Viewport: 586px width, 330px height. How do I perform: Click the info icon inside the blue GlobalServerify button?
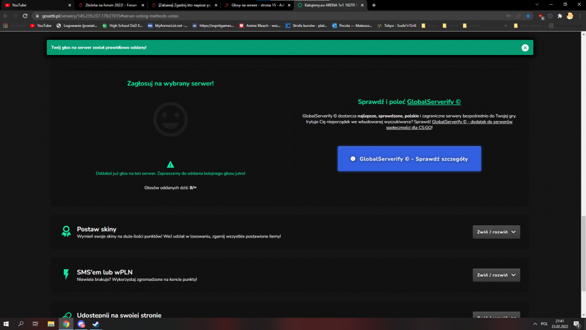(353, 159)
